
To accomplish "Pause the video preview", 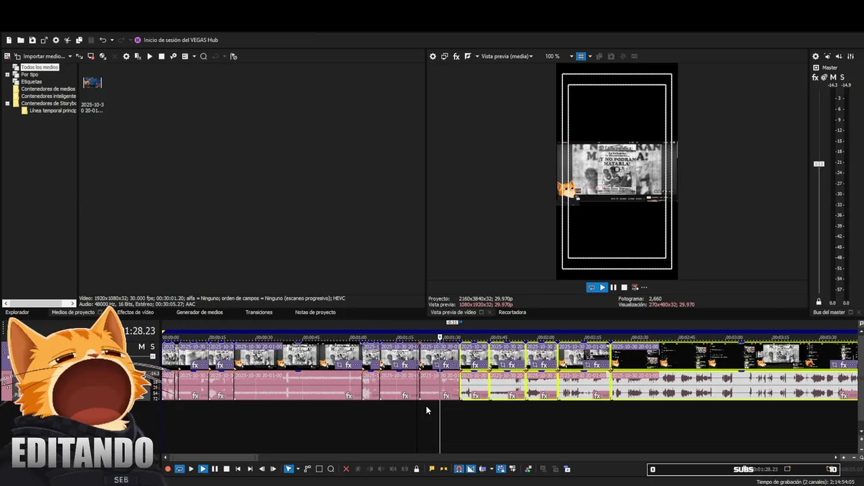I will pos(614,288).
